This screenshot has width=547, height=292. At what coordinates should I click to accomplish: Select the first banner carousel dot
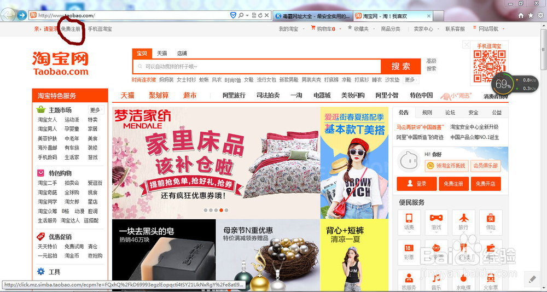(206, 211)
